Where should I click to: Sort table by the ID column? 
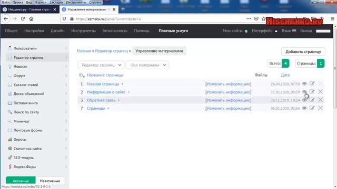point(81,75)
